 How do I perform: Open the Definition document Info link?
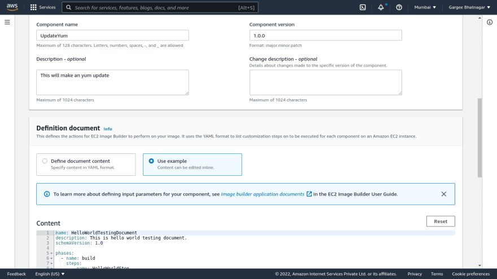(x=108, y=129)
